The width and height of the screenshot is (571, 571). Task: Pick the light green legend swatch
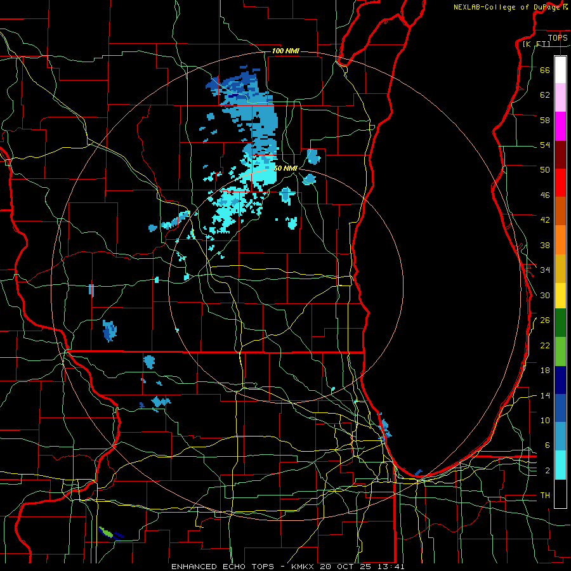tap(560, 351)
